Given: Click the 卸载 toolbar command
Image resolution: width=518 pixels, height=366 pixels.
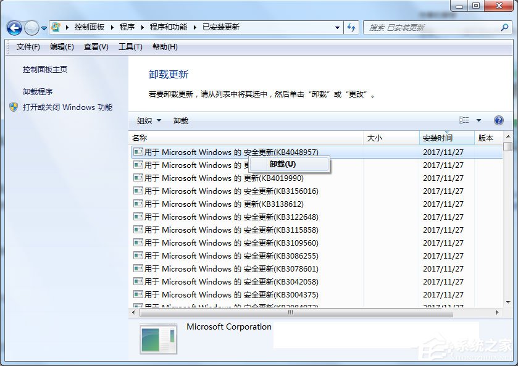Looking at the screenshot, I should click(x=180, y=120).
